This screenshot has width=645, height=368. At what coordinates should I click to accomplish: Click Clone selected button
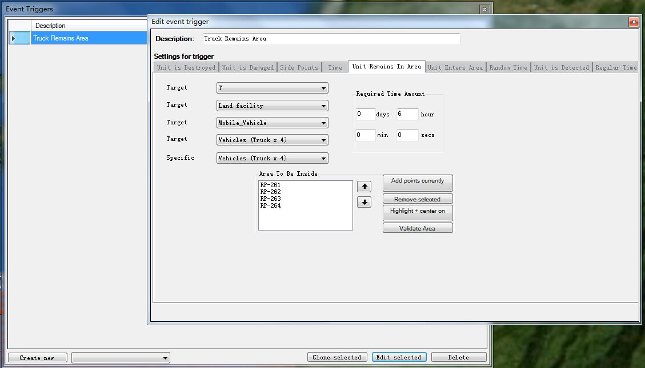click(x=337, y=357)
